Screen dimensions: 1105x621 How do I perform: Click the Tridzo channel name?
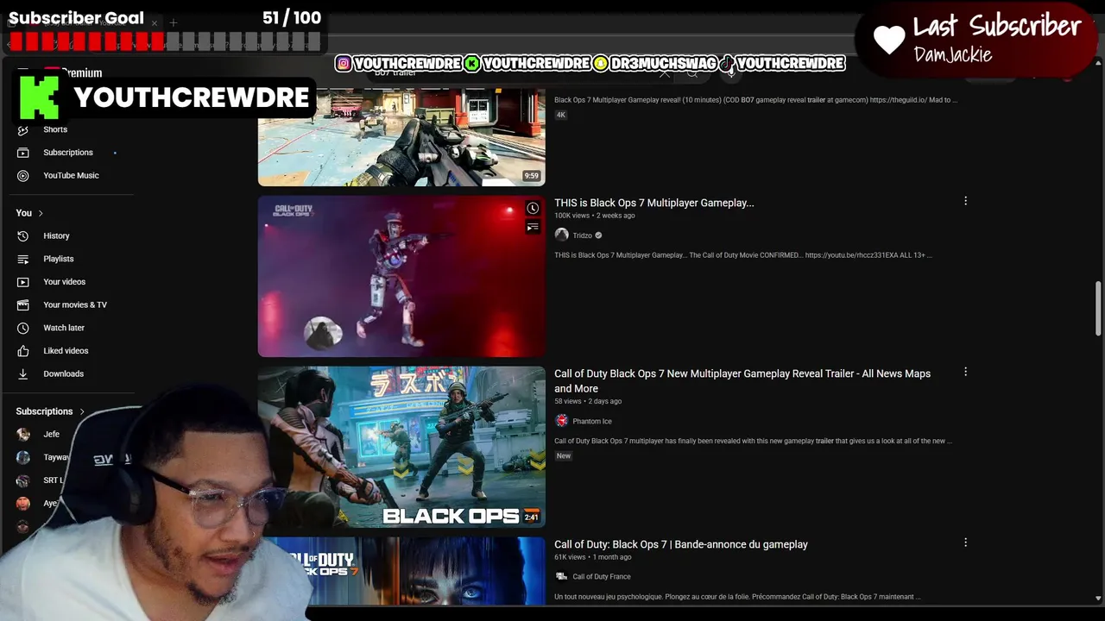(583, 235)
